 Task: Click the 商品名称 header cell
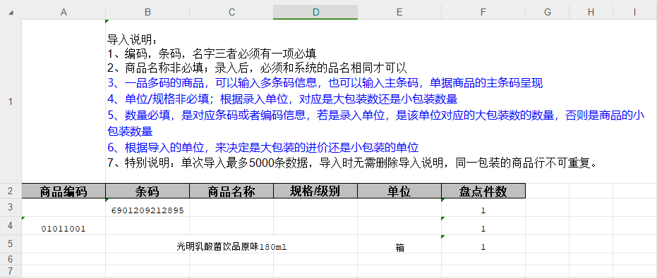tap(231, 191)
